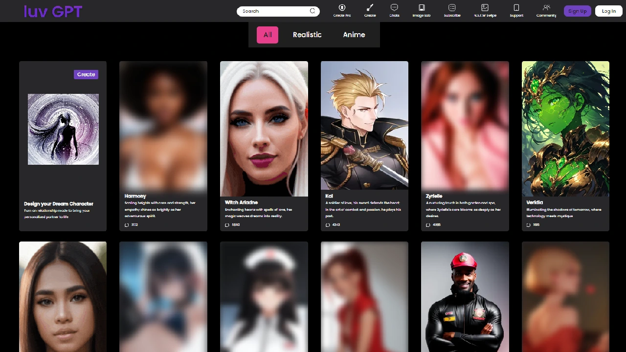Open the Support icon
The height and width of the screenshot is (352, 626).
pos(516,8)
